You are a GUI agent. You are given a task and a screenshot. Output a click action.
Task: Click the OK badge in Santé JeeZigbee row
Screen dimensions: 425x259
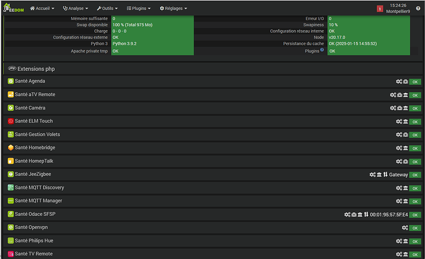point(415,175)
